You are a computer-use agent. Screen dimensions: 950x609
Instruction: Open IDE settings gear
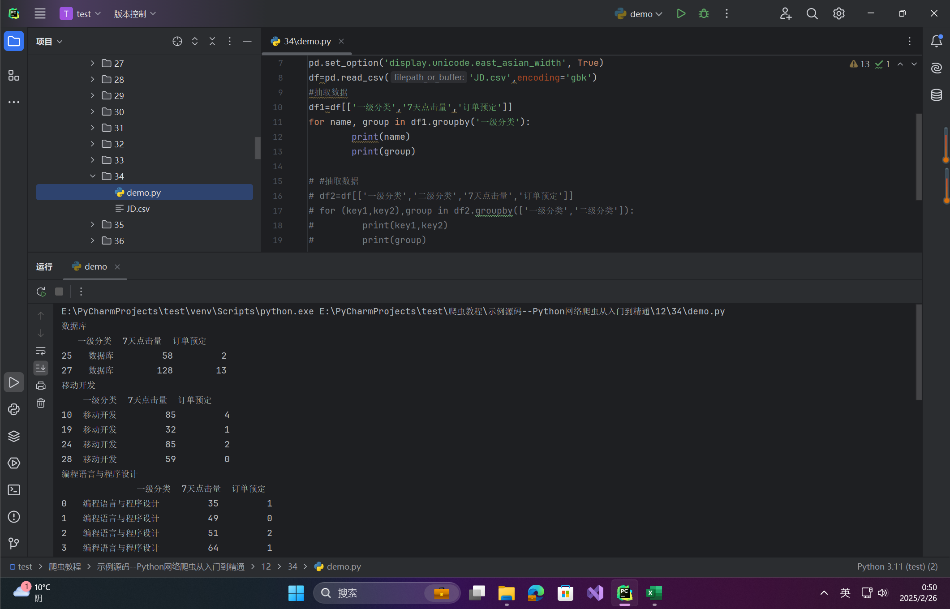coord(838,13)
